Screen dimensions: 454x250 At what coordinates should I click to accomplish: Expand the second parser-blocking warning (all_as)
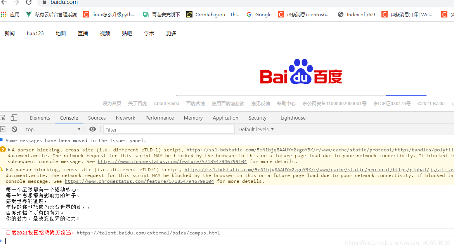pyautogui.click(x=7, y=170)
